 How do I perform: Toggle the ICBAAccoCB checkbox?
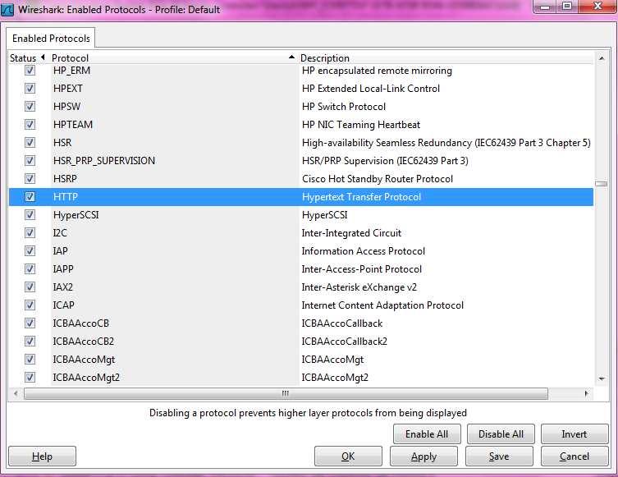coord(30,323)
